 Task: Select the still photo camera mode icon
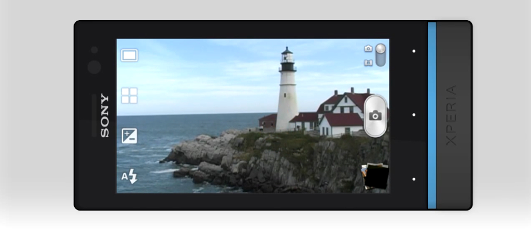[369, 49]
